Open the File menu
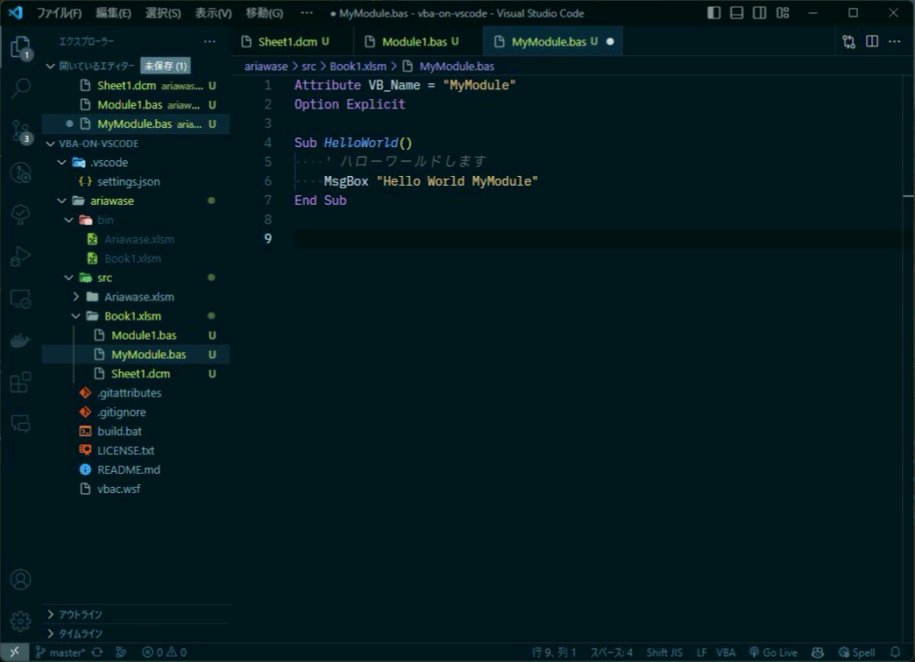The width and height of the screenshot is (915, 662). point(59,13)
